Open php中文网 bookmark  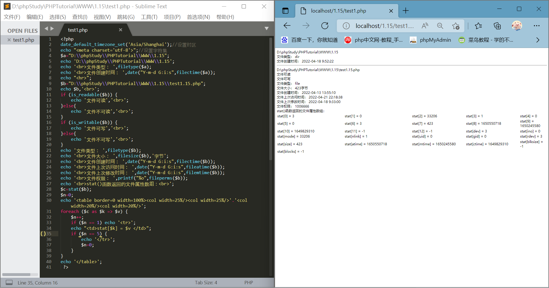click(373, 40)
